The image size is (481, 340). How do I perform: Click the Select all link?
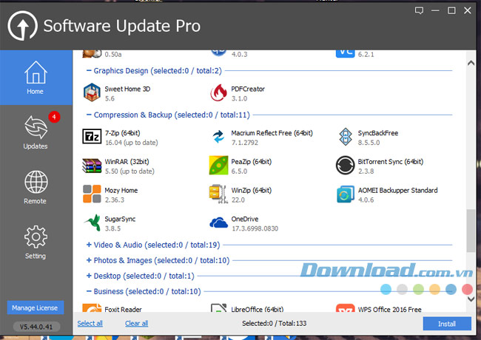90,324
